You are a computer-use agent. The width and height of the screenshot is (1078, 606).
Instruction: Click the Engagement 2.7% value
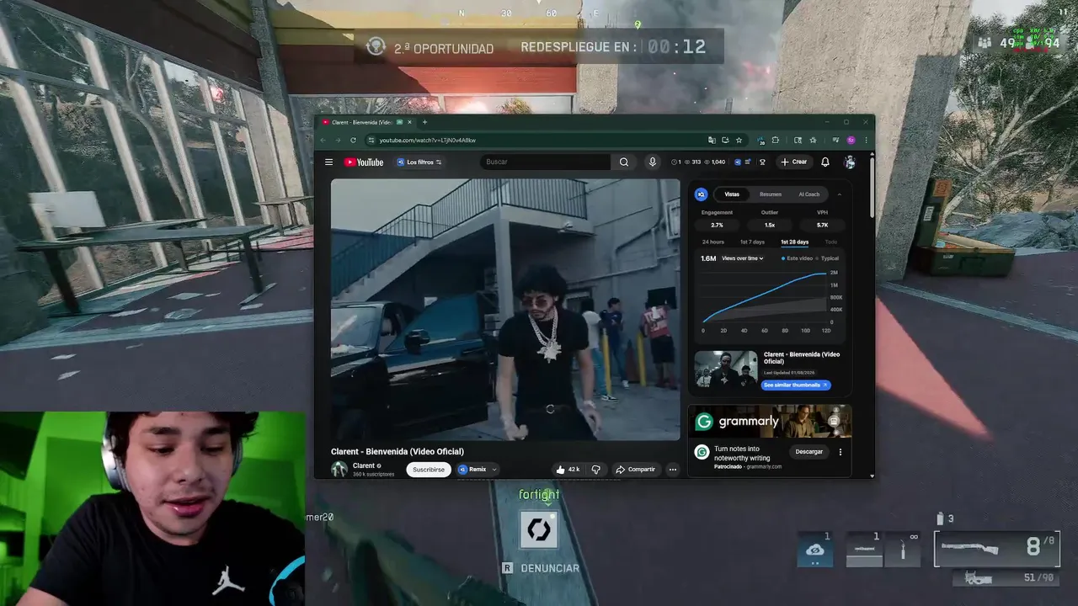[x=717, y=226]
